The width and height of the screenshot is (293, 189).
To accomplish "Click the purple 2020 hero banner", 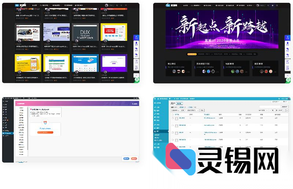I will point(222,29).
